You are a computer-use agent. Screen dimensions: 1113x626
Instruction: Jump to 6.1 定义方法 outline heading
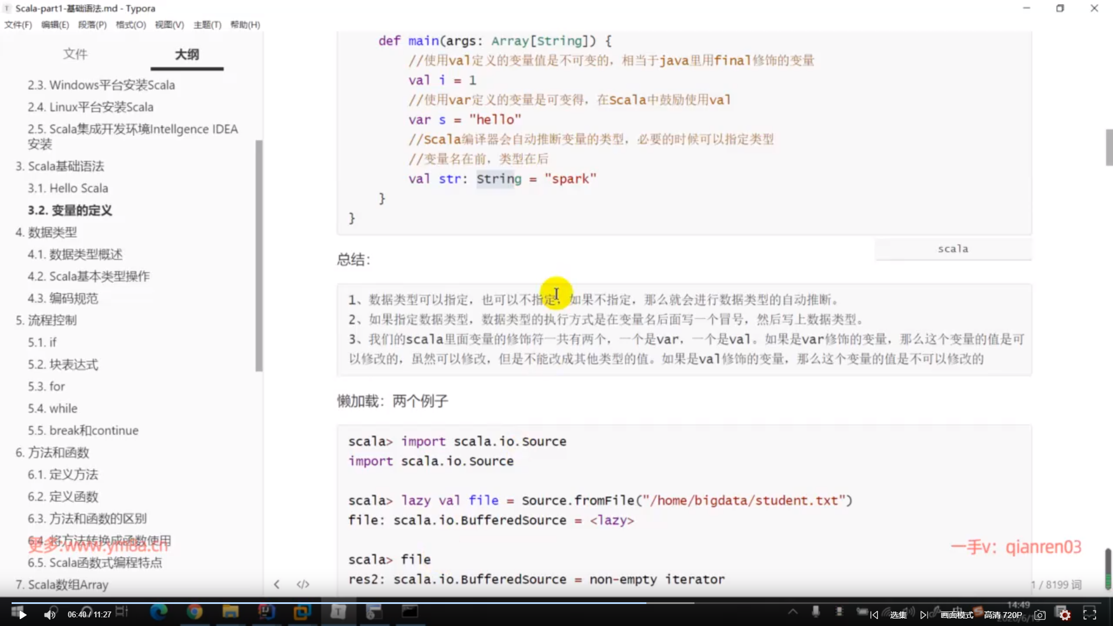click(63, 474)
